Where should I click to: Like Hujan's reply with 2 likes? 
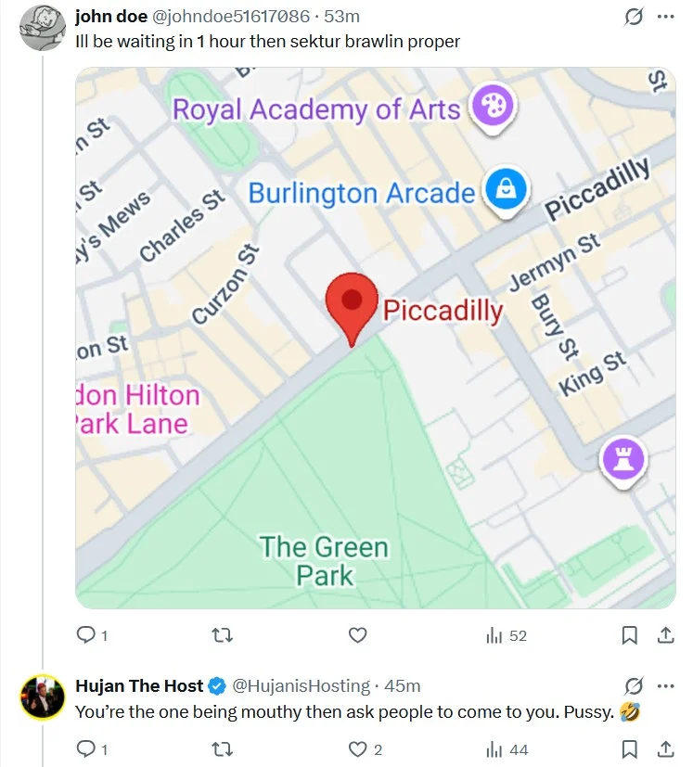[365, 748]
